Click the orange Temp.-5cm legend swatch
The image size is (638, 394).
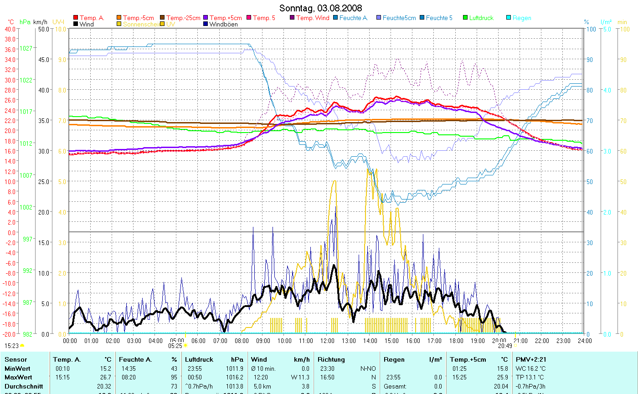[x=119, y=18]
